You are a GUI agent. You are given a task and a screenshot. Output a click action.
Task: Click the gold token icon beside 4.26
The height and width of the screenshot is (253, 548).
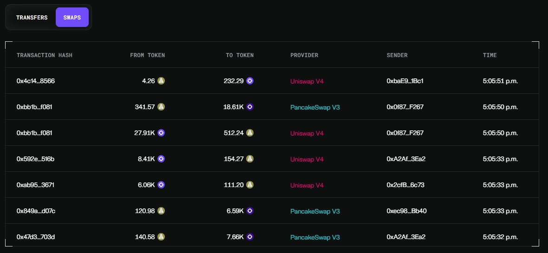coord(161,81)
